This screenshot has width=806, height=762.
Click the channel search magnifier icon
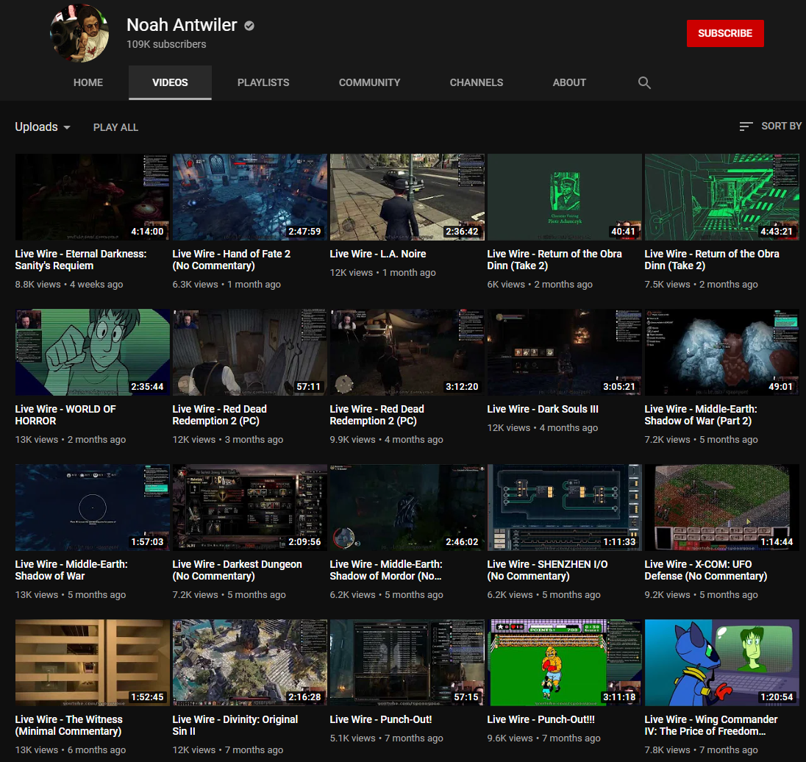(644, 83)
